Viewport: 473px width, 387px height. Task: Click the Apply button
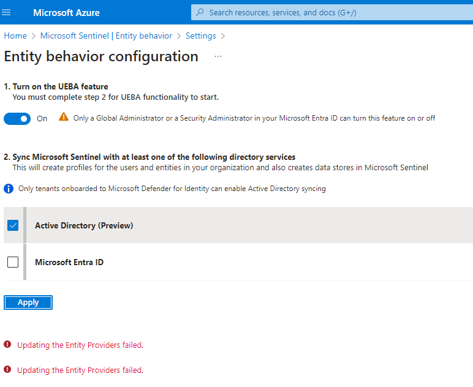[x=28, y=302]
